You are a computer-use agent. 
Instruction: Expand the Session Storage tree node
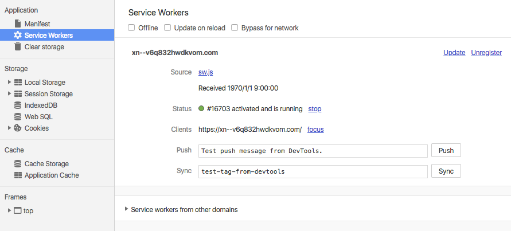pos(9,93)
